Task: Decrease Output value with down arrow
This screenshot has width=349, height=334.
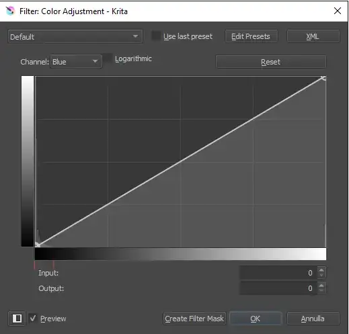Action: (321, 291)
